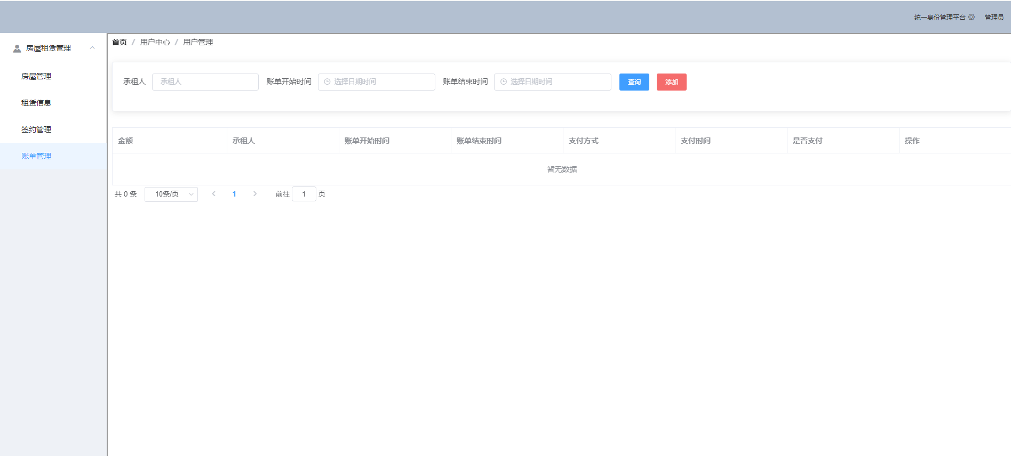Focus the 承租人 input field

pyautogui.click(x=205, y=82)
